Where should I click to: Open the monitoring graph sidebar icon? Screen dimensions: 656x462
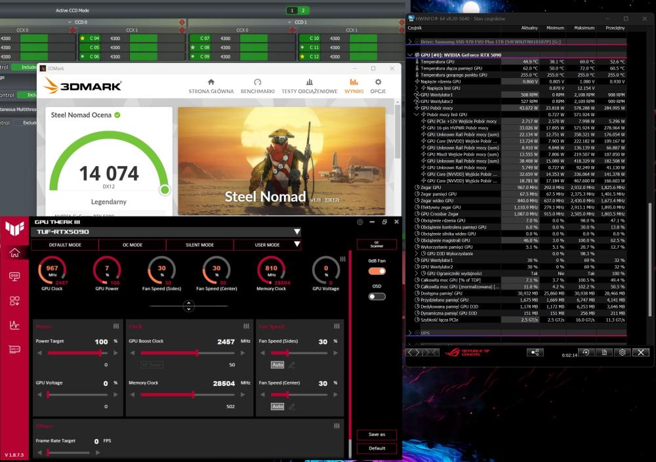coord(14,325)
